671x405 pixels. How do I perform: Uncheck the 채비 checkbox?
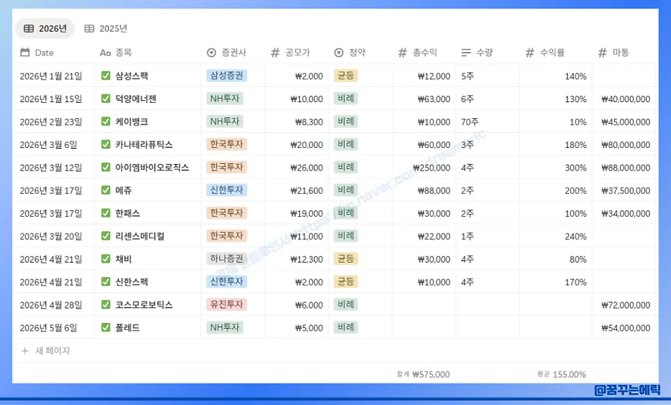click(106, 258)
